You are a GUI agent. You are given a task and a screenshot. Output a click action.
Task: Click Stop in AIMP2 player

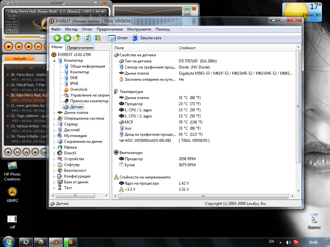28,46
